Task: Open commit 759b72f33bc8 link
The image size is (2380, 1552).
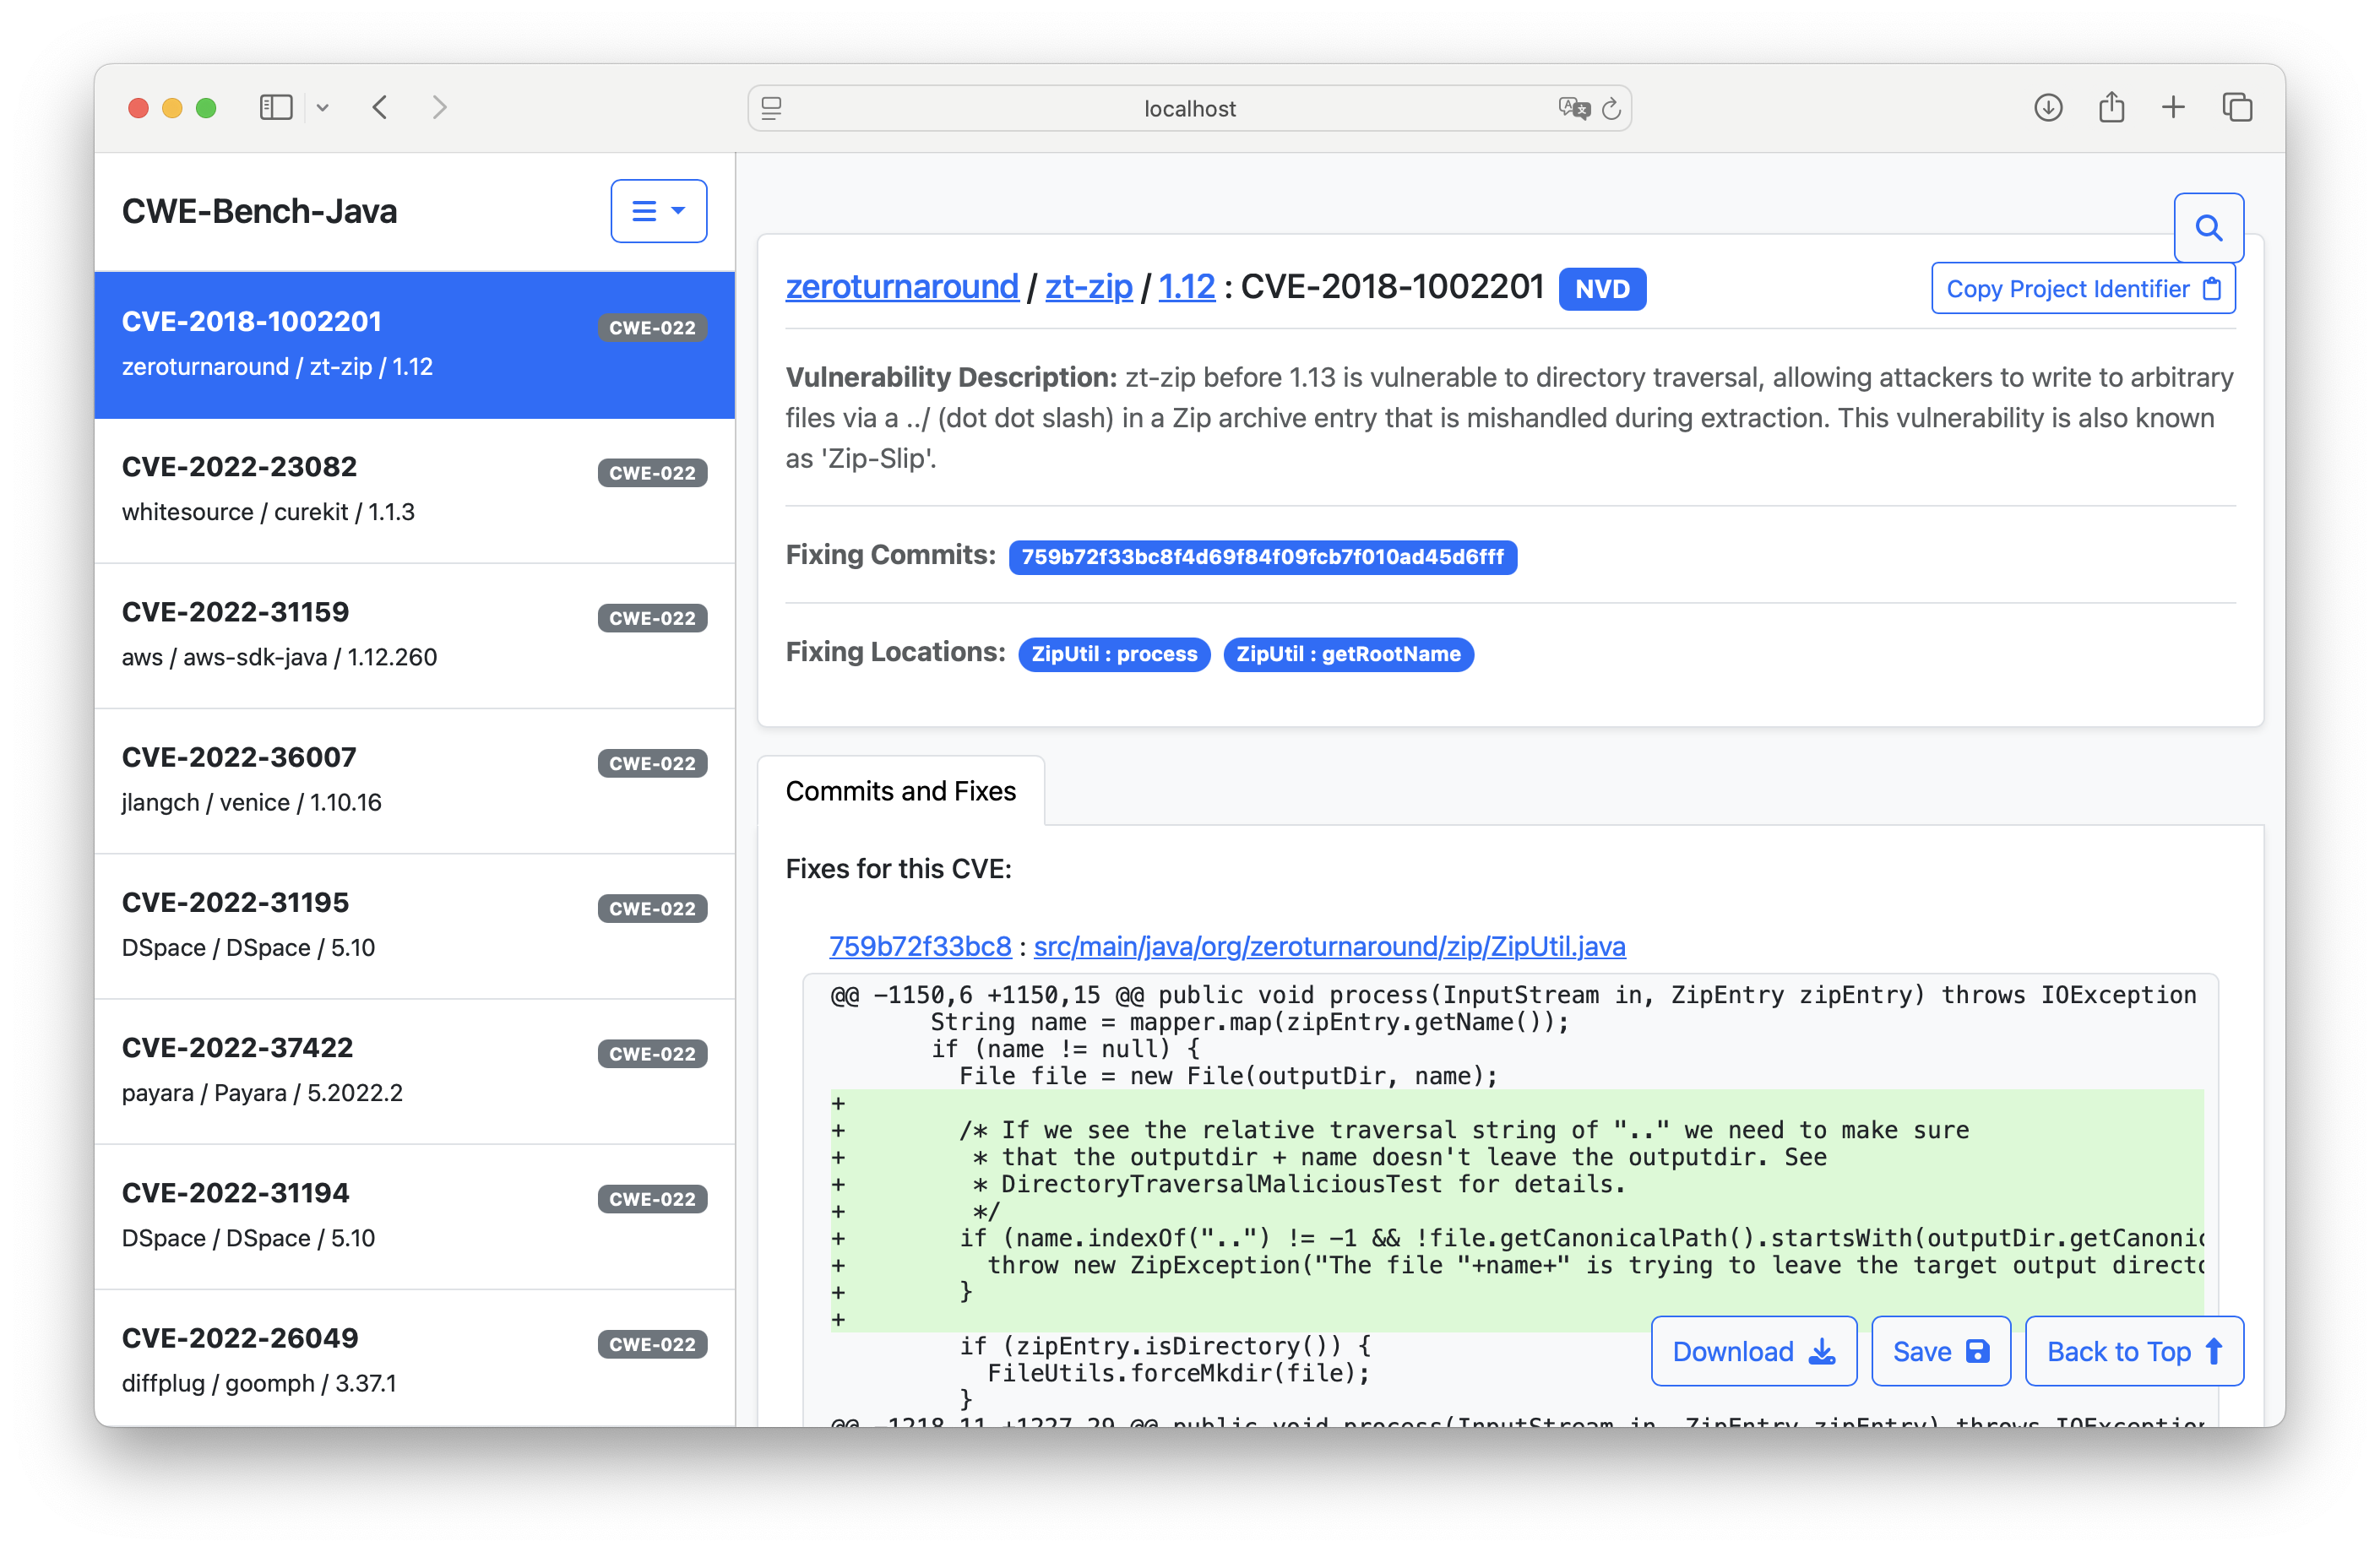Action: (x=920, y=946)
